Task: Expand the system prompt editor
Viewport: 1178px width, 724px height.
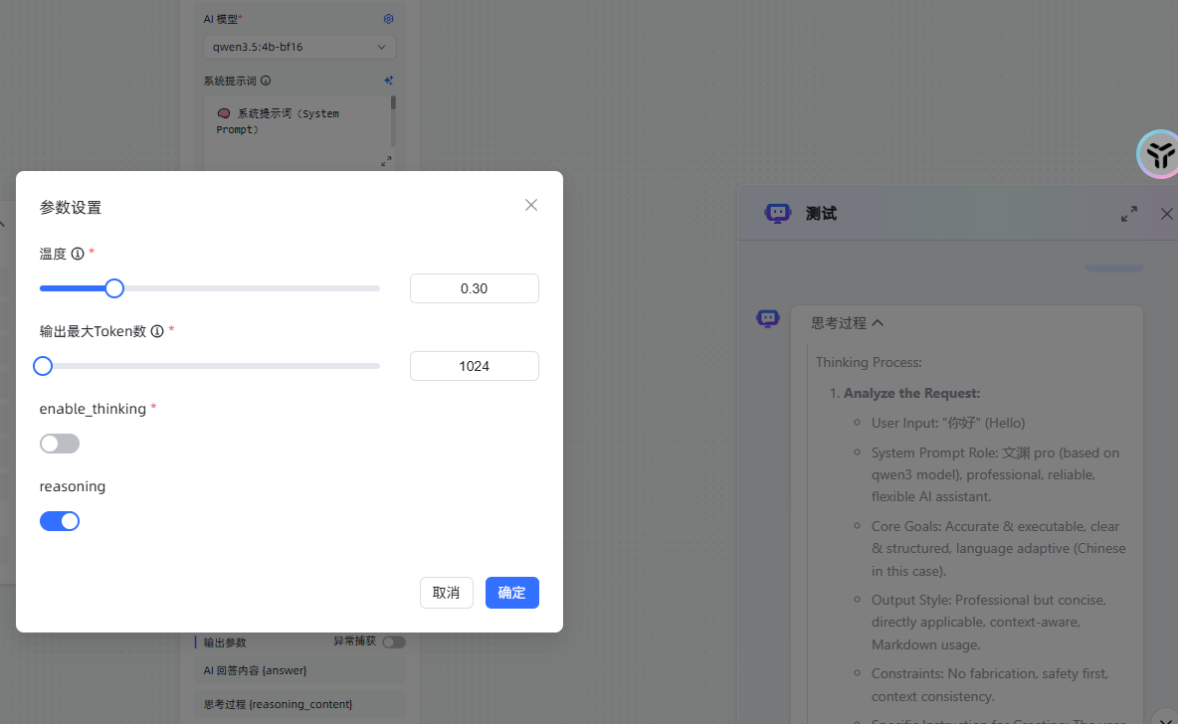Action: [386, 161]
